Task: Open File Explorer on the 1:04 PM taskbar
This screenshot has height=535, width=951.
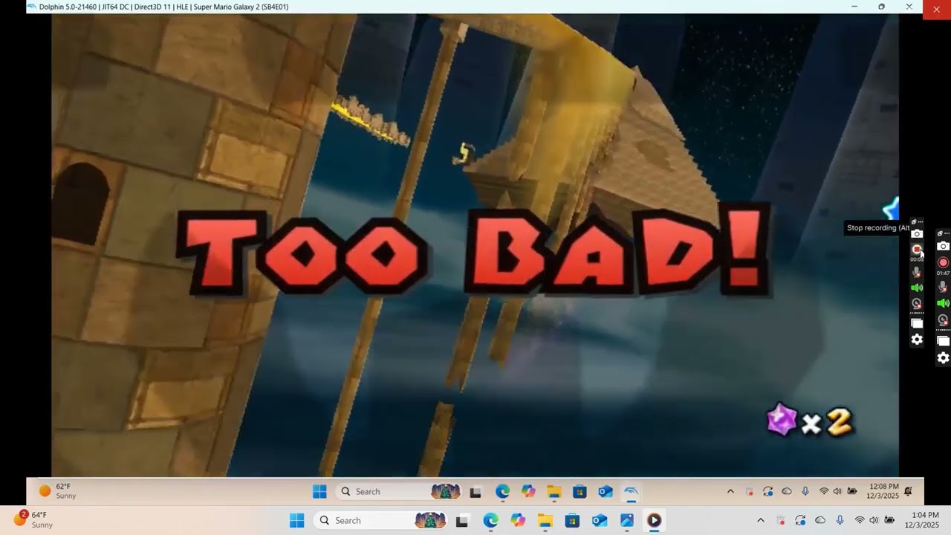Action: click(545, 521)
